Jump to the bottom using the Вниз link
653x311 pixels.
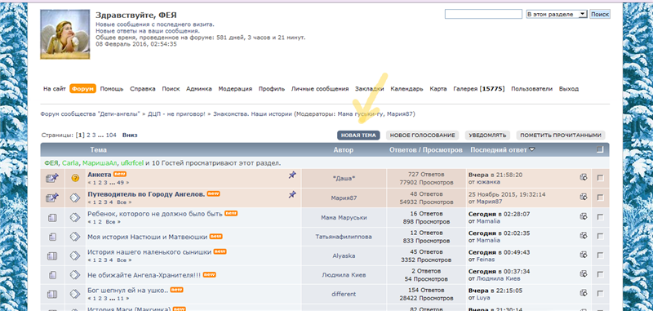click(130, 135)
